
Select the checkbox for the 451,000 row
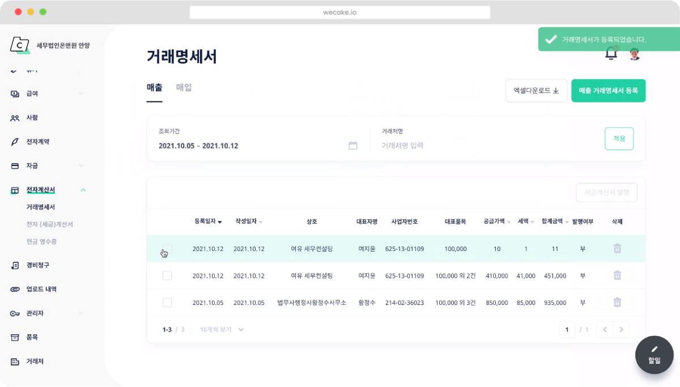pos(167,275)
